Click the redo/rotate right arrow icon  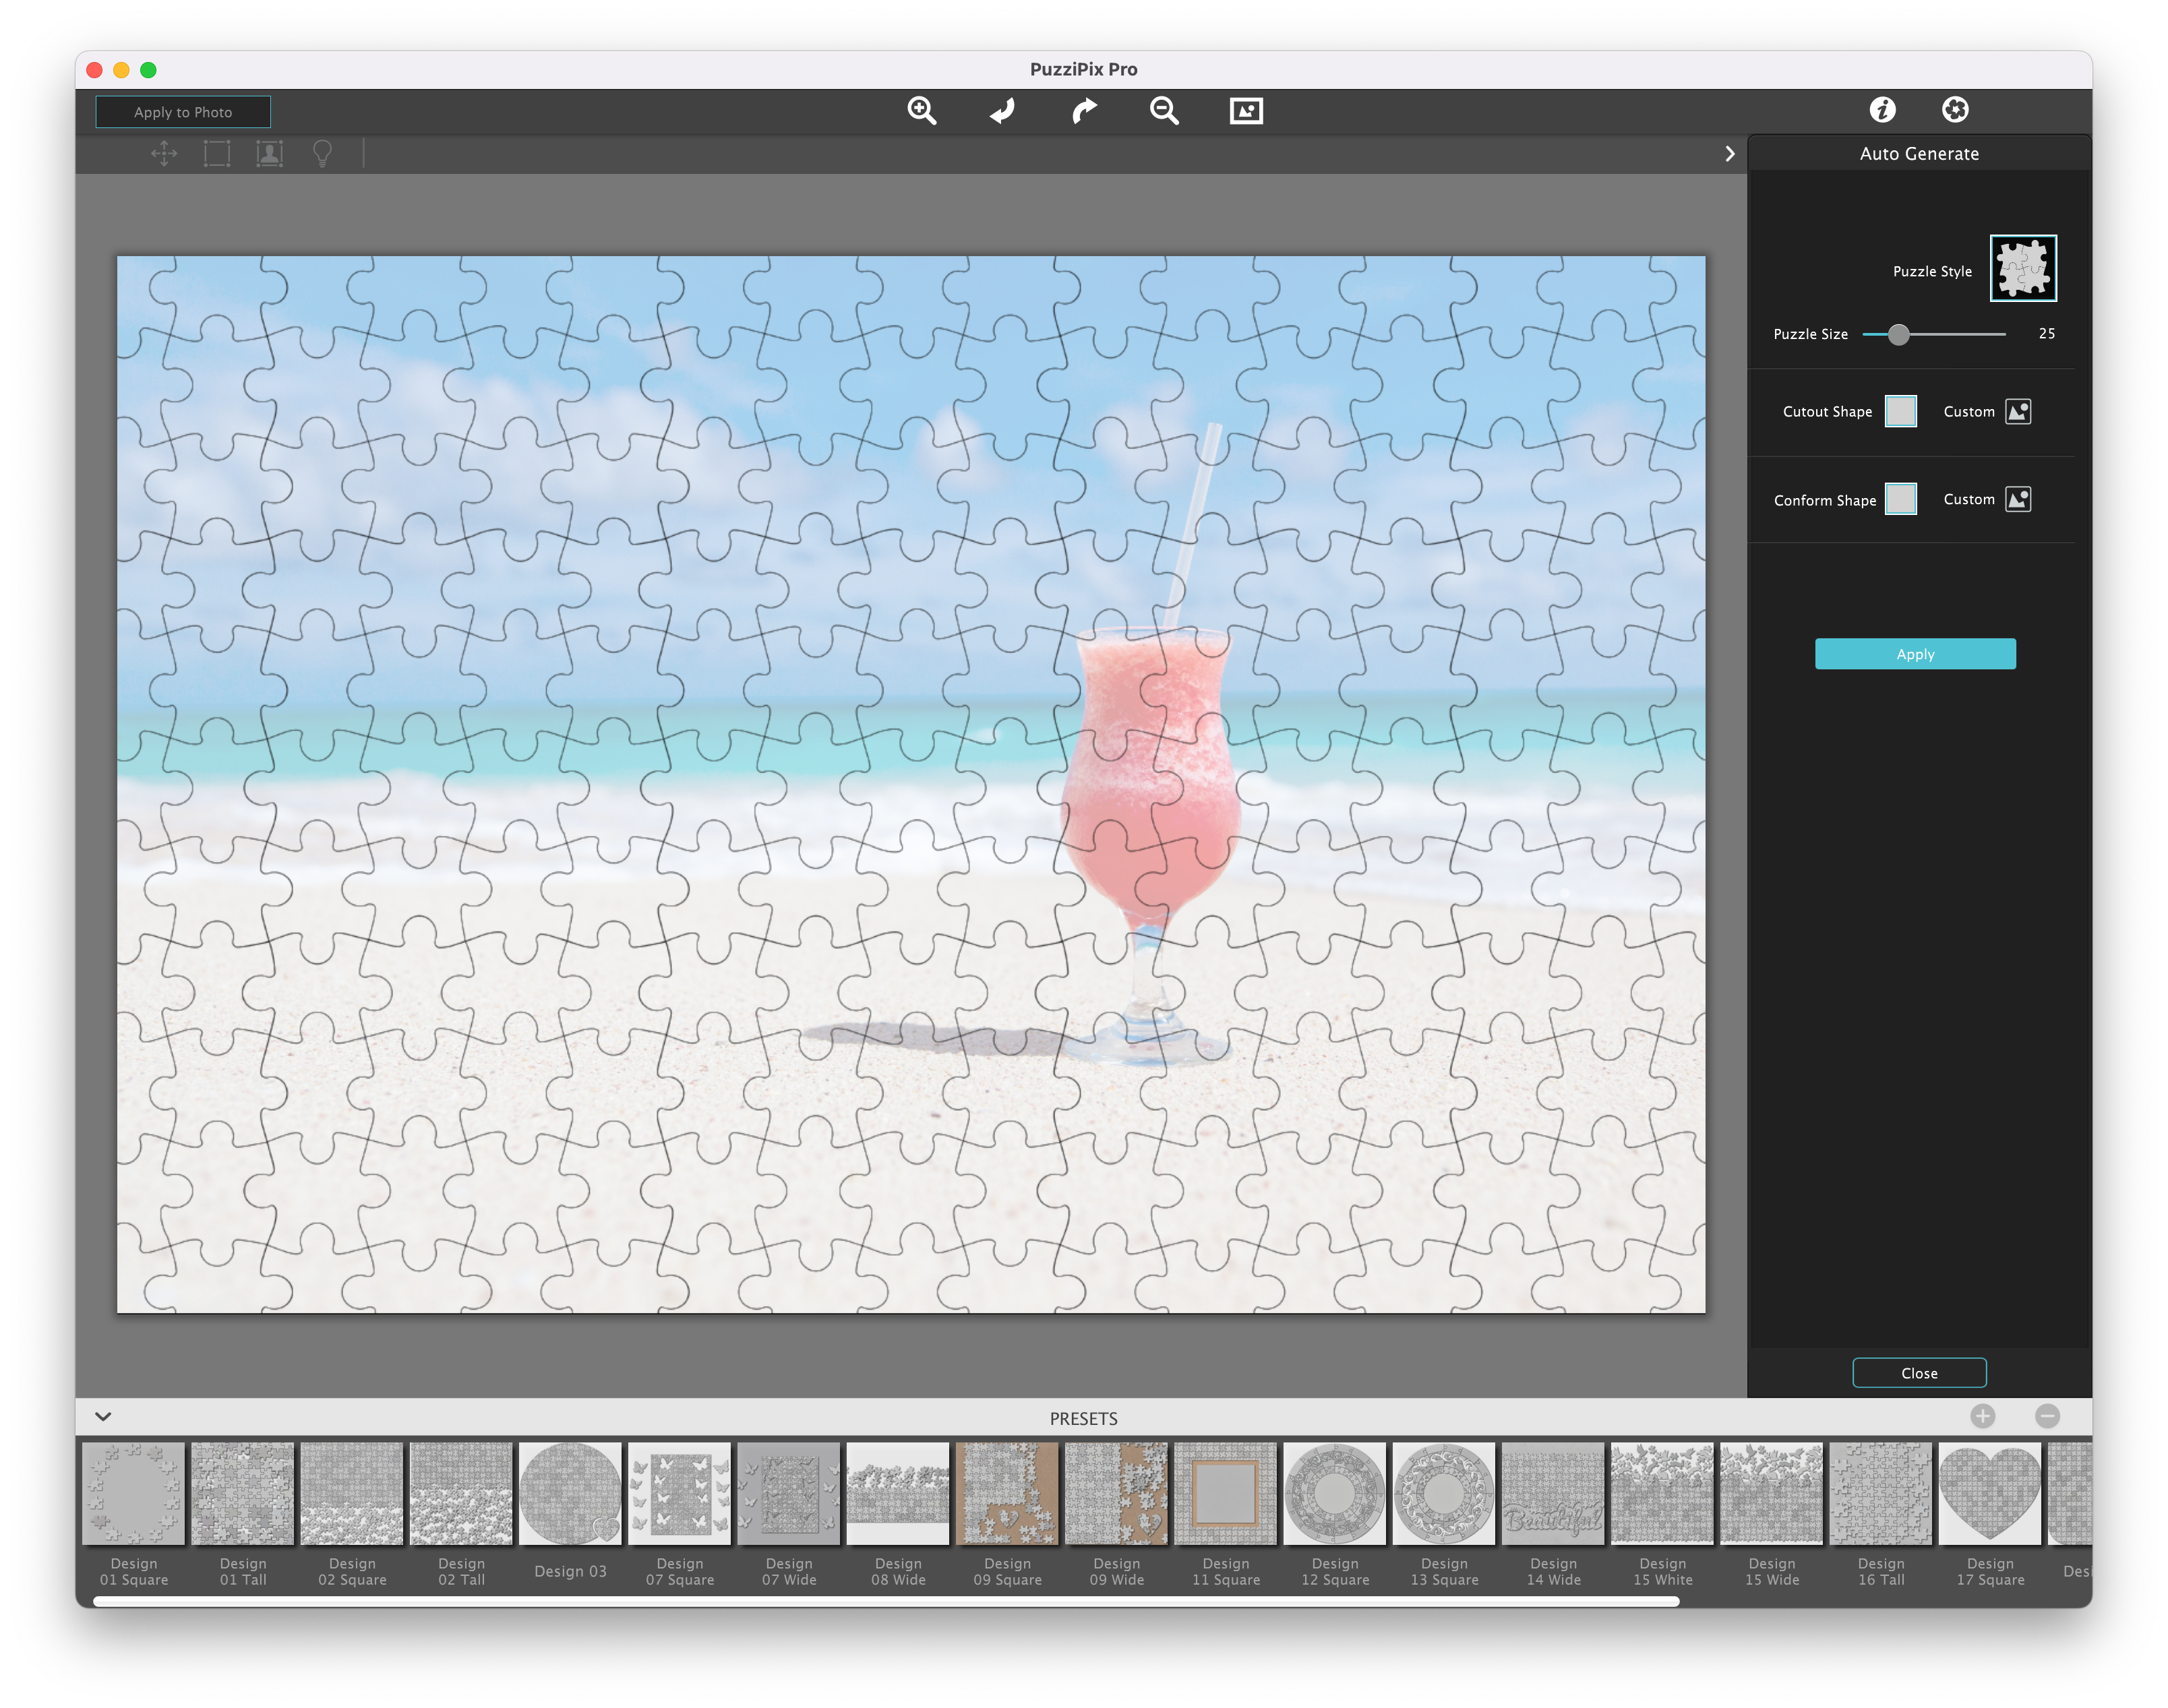coord(1084,109)
